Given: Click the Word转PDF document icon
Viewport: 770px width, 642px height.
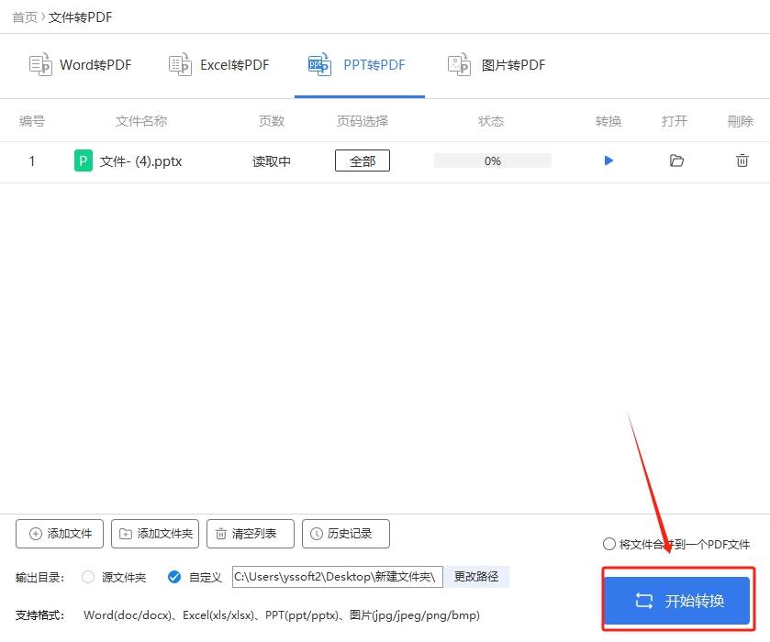Looking at the screenshot, I should pyautogui.click(x=40, y=64).
